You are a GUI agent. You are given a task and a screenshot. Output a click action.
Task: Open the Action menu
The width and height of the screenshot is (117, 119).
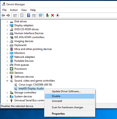(x=14, y=10)
